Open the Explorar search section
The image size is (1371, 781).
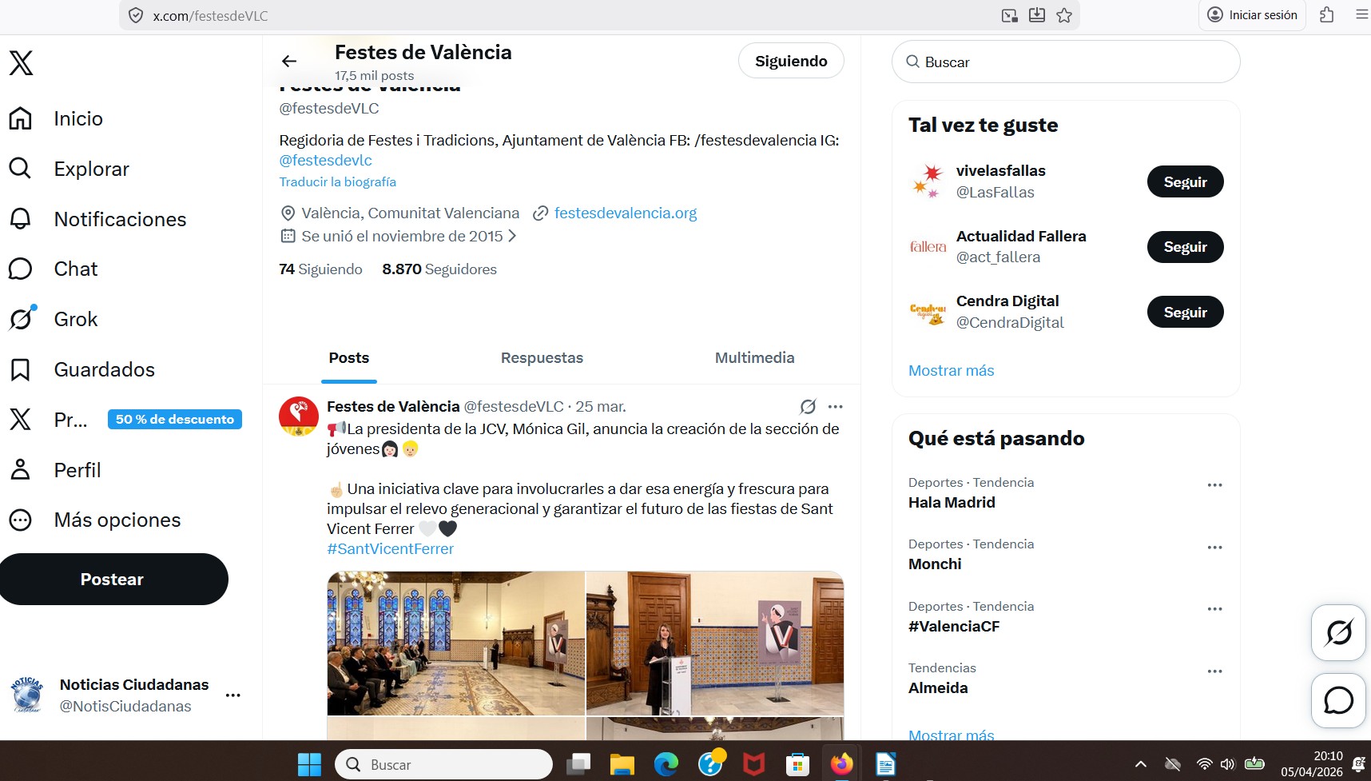[91, 169]
